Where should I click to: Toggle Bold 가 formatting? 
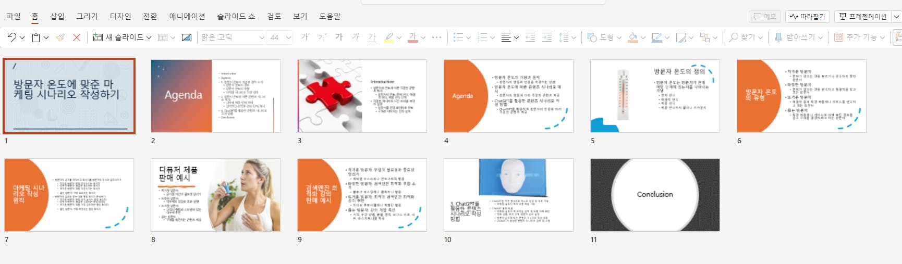(339, 37)
